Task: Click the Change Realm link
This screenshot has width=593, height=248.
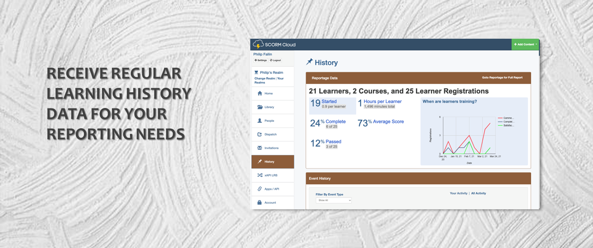Action: [x=265, y=78]
